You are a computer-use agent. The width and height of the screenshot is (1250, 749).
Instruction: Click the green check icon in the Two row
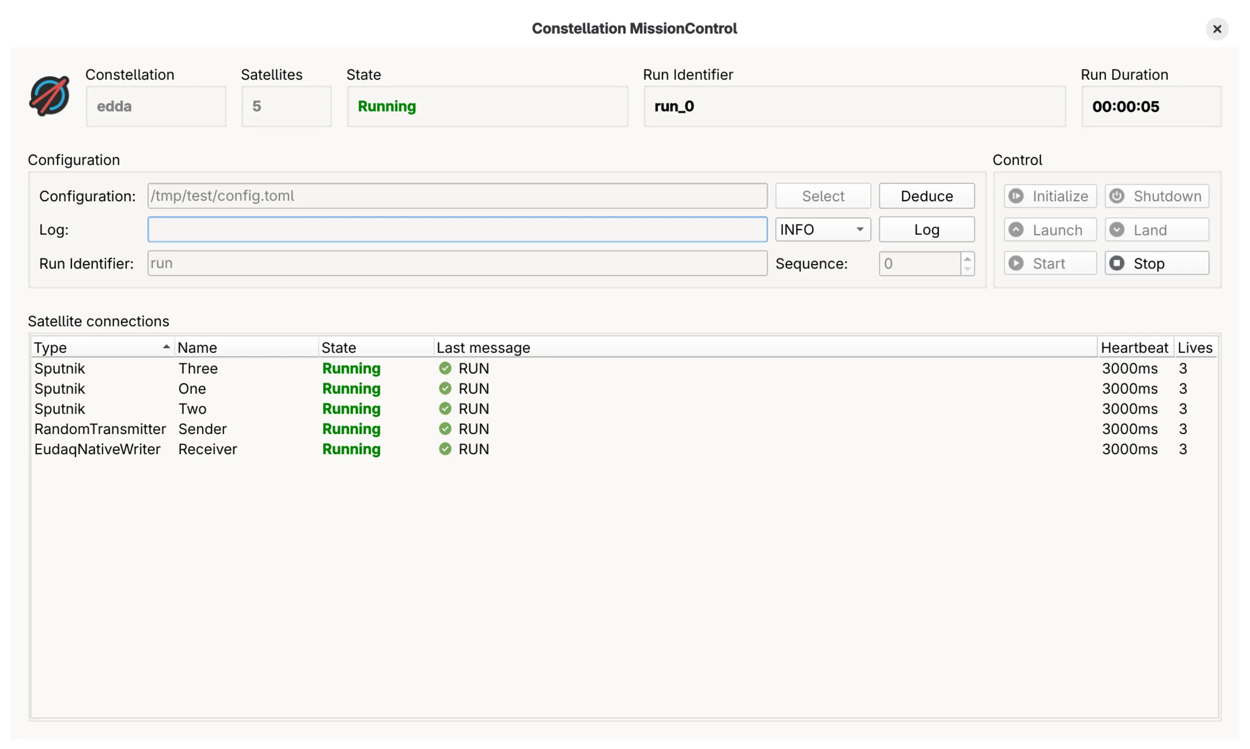tap(445, 408)
